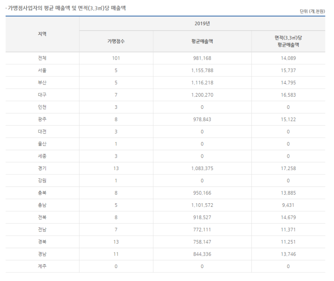The width and height of the screenshot is (334, 281).
Task: Click the '가맹점수' column header
Action: tap(116, 41)
